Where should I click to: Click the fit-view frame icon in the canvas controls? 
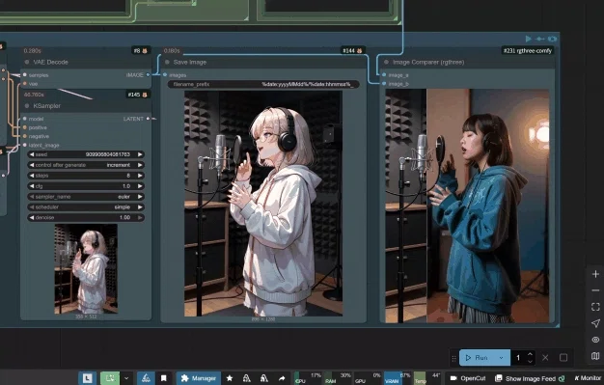(x=595, y=307)
